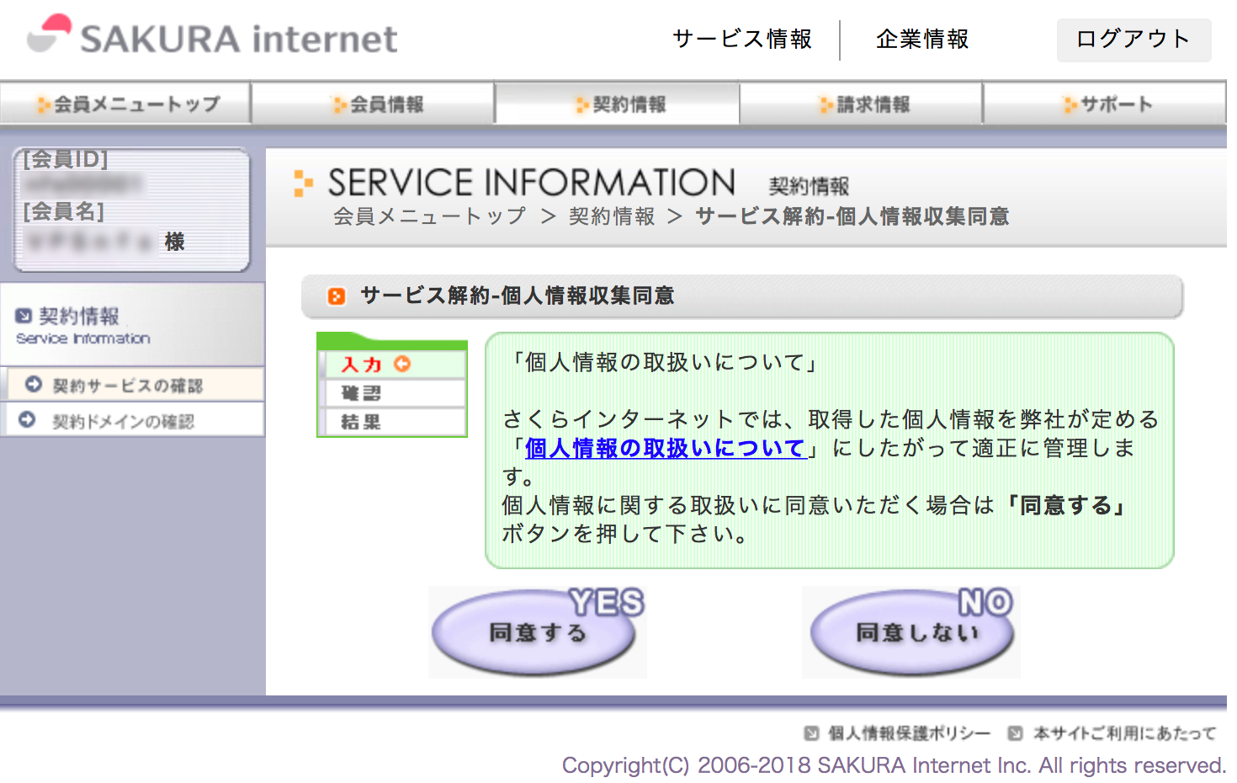Choose the NO 同意しない button
1237x783 pixels.
tap(912, 631)
